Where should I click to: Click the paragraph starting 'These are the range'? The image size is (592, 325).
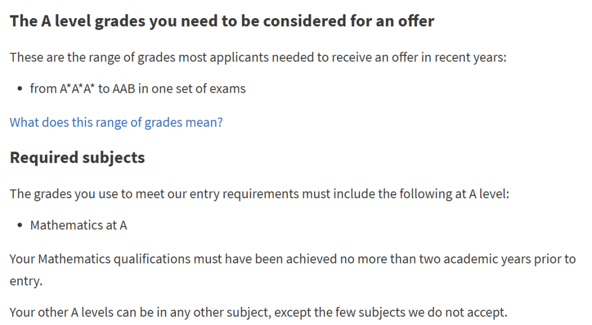(x=258, y=57)
